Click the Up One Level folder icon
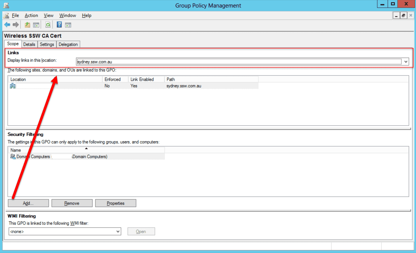The width and height of the screenshot is (416, 253). (27, 25)
